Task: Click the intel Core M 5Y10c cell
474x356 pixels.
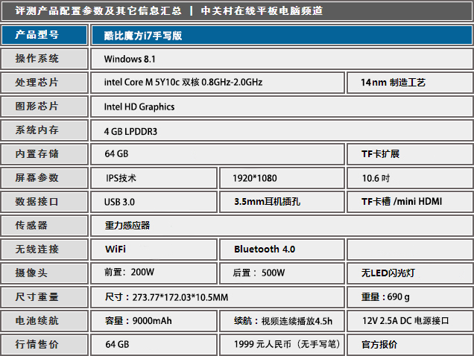Action: (218, 83)
